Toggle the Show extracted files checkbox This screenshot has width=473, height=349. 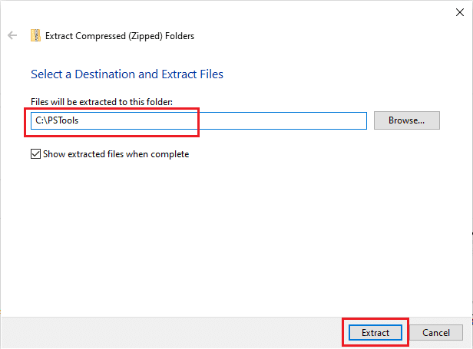point(35,154)
